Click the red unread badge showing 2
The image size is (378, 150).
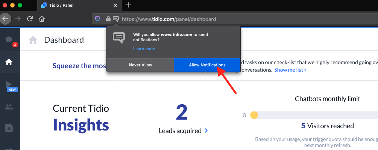(15, 45)
